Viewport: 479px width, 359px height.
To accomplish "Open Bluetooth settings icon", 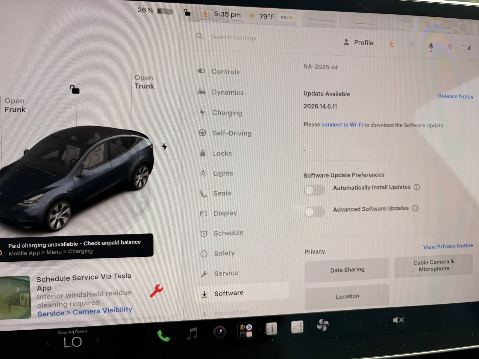I will [449, 46].
